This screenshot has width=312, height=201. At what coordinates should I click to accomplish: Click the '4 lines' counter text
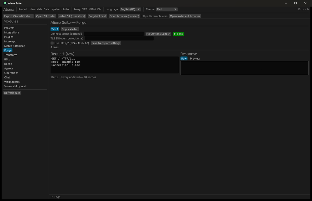55,47
